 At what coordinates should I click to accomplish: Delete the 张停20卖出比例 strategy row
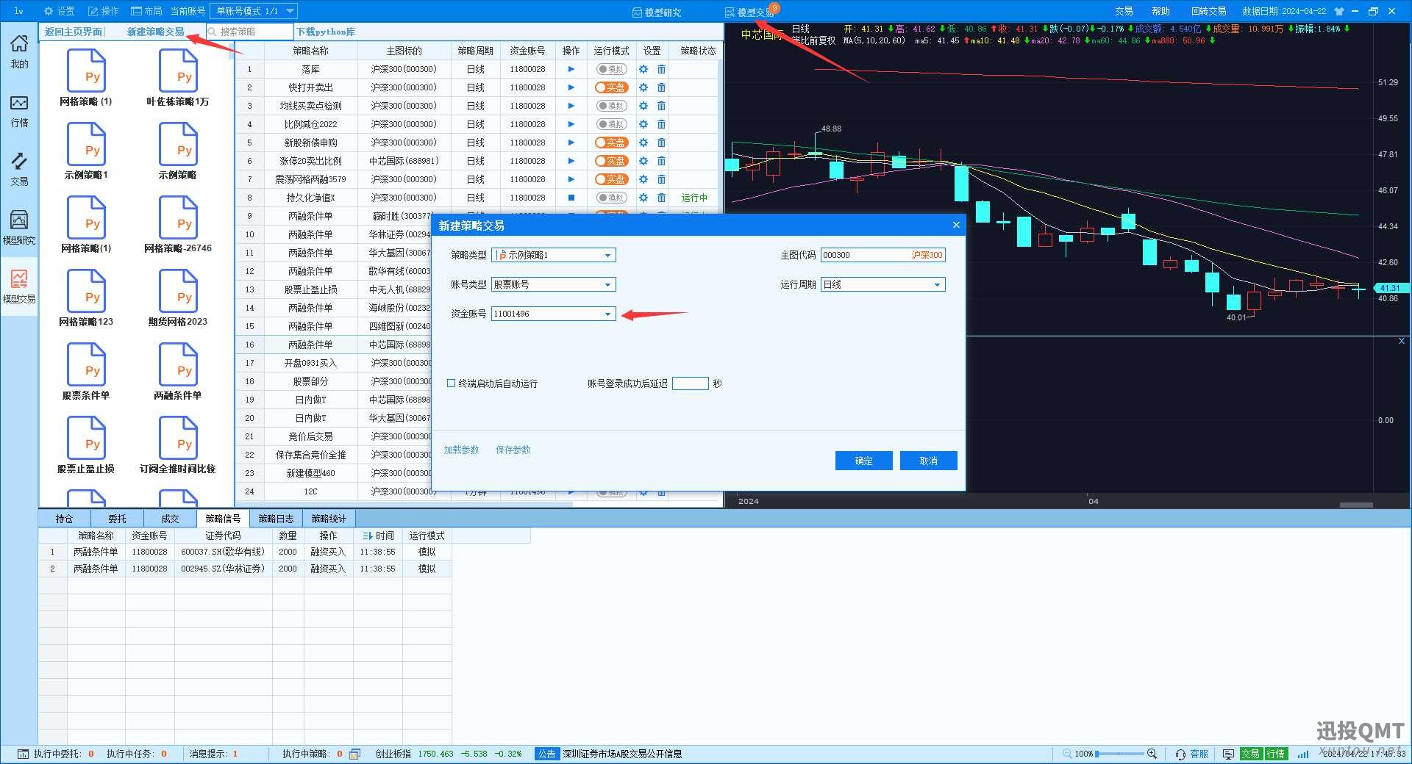point(661,161)
